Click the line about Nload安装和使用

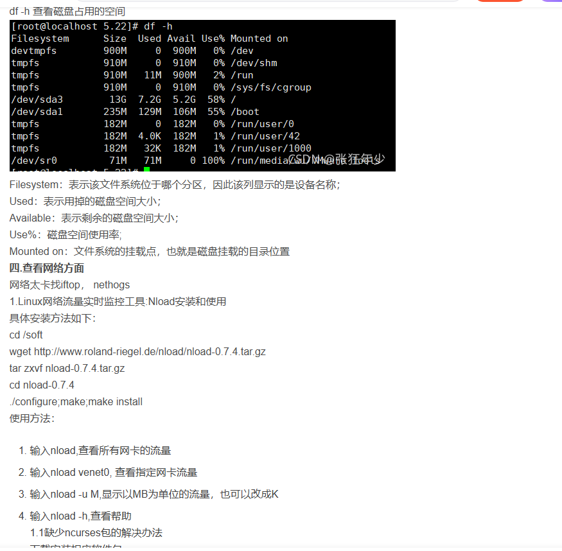tap(118, 302)
